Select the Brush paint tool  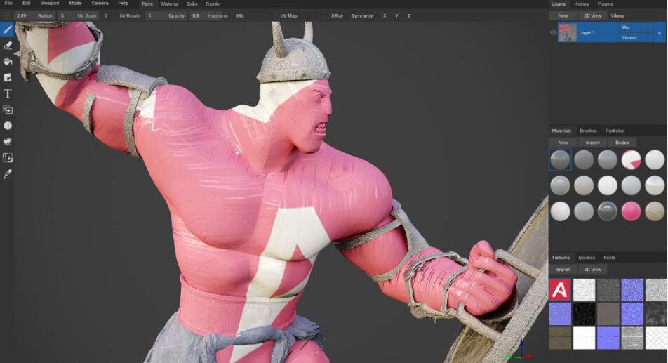click(8, 29)
